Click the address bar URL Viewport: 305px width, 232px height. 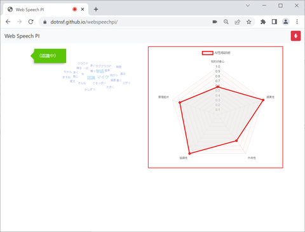click(84, 22)
